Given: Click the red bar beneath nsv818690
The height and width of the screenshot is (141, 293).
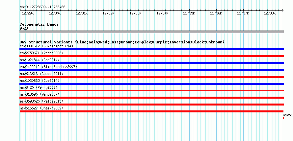Looking at the screenshot, I should click(151, 98).
